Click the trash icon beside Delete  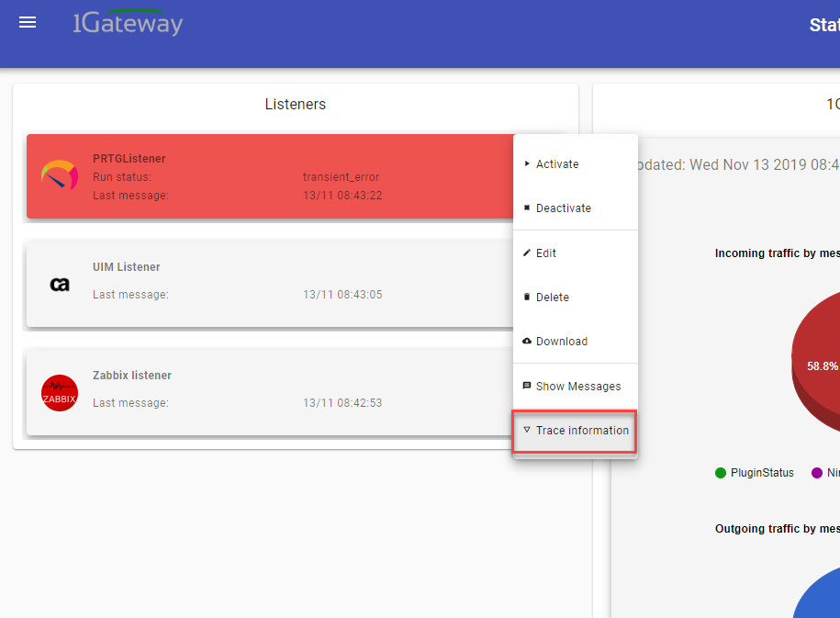point(527,298)
